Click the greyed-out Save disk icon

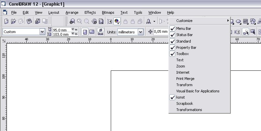coord(21,21)
